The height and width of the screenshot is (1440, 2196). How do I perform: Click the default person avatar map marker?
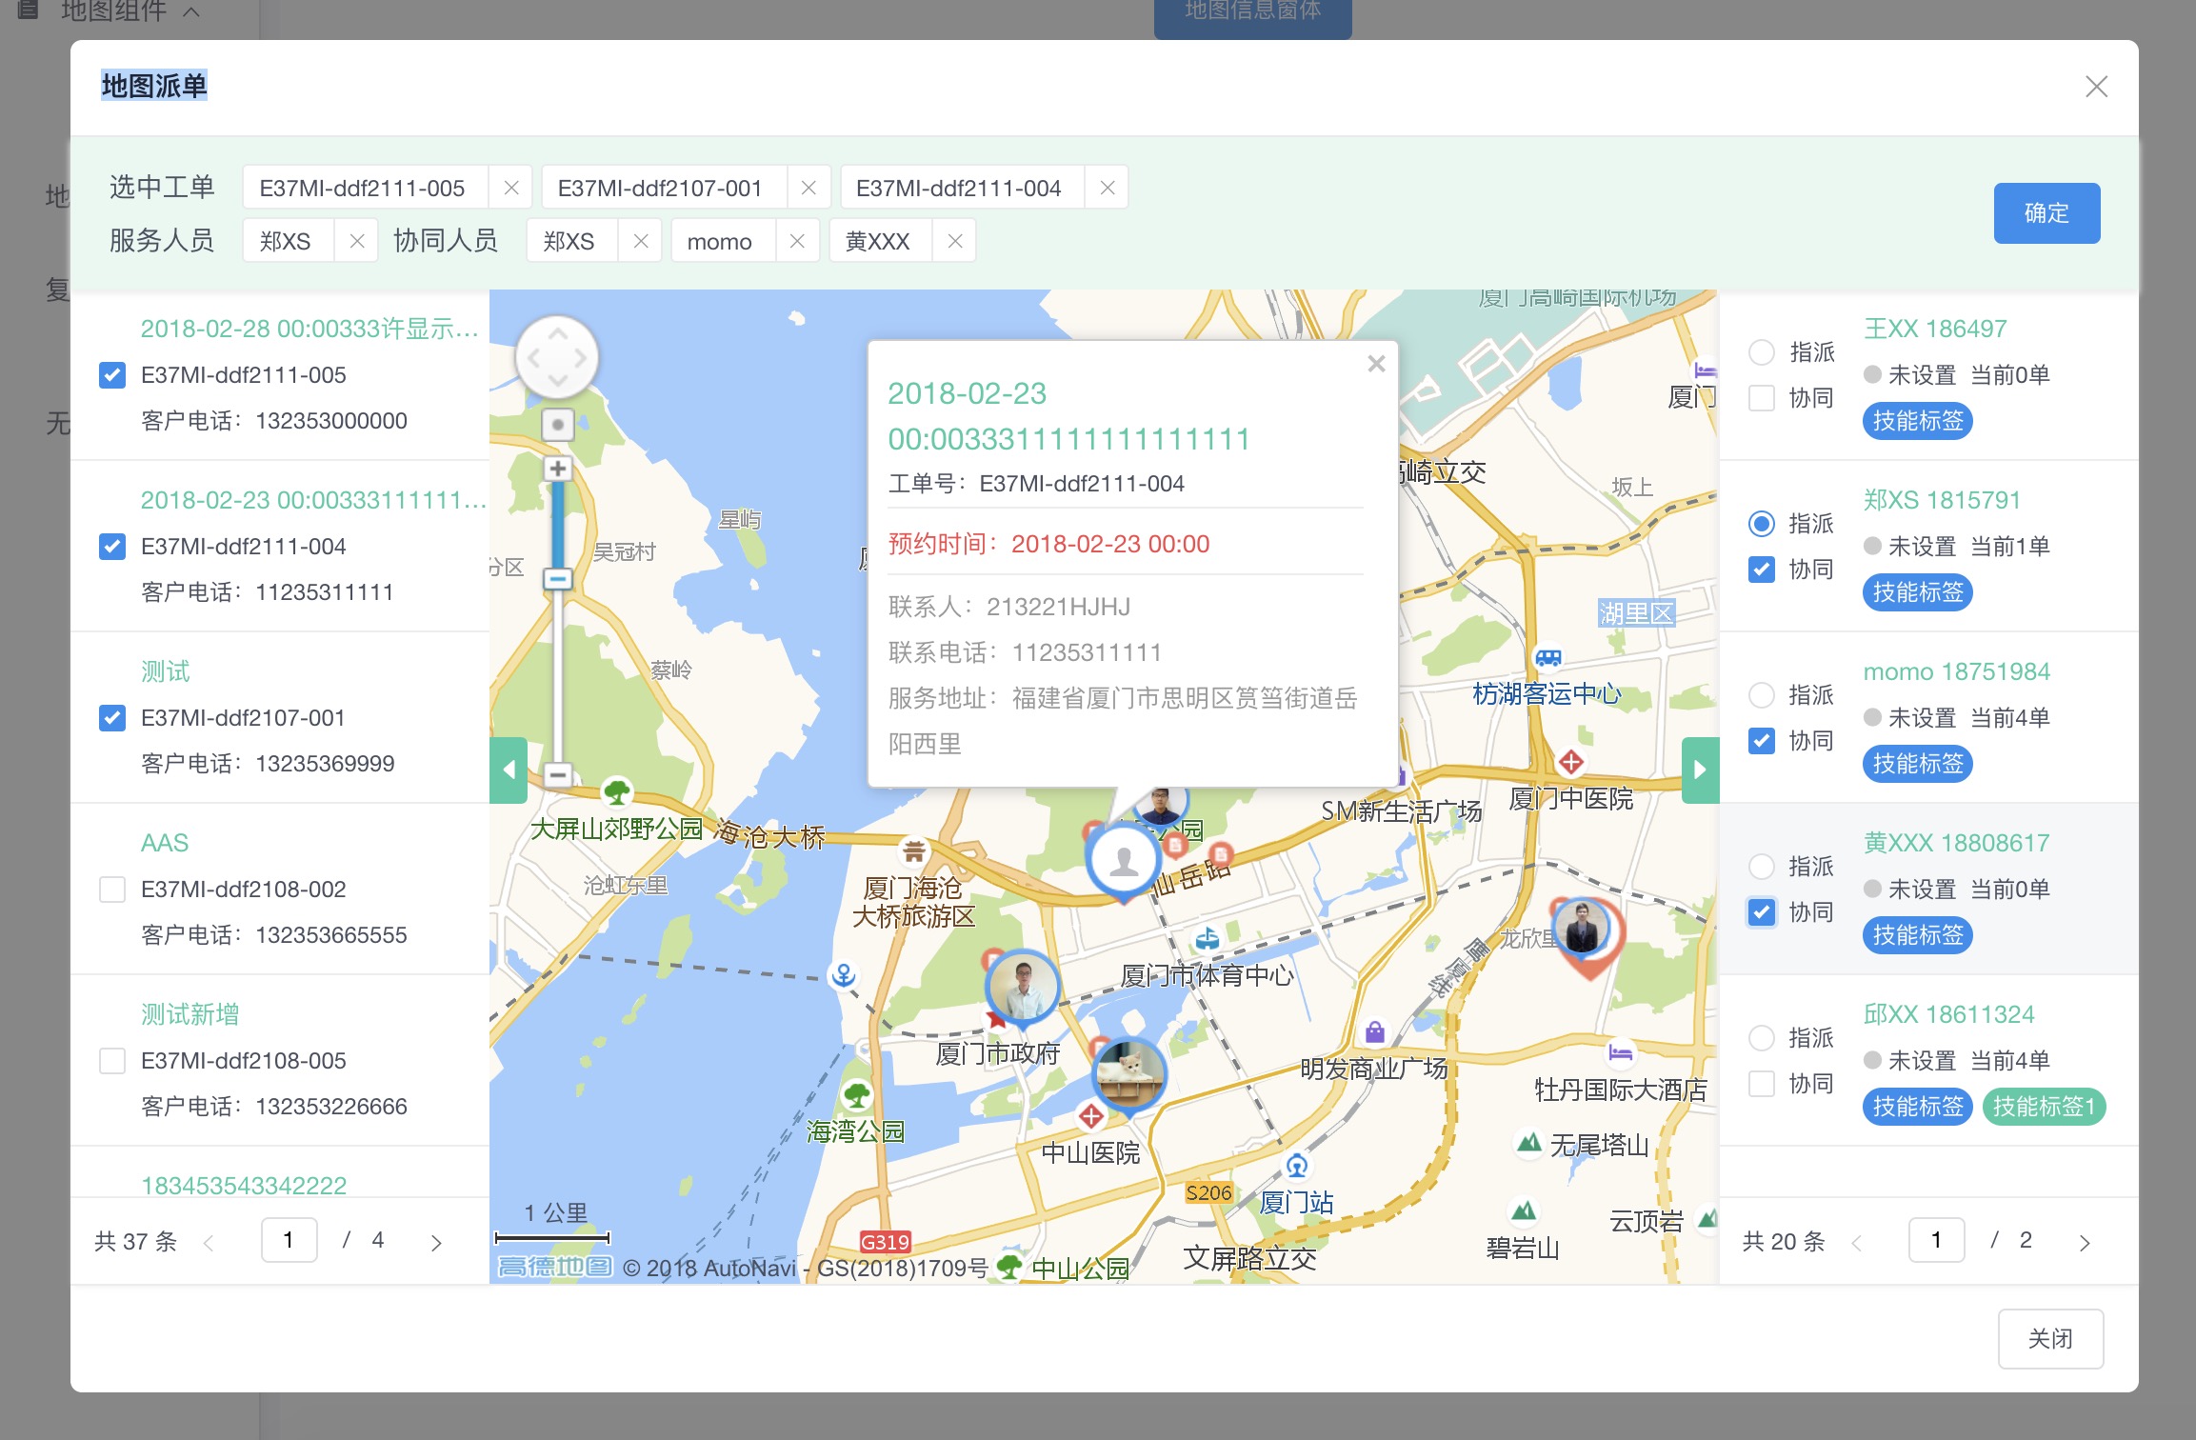[x=1124, y=860]
